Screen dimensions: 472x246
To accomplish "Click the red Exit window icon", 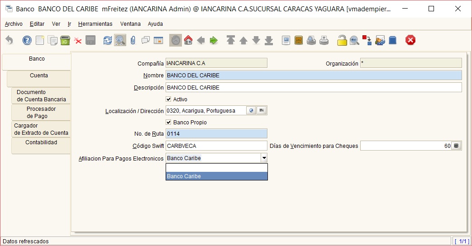I will [x=410, y=40].
